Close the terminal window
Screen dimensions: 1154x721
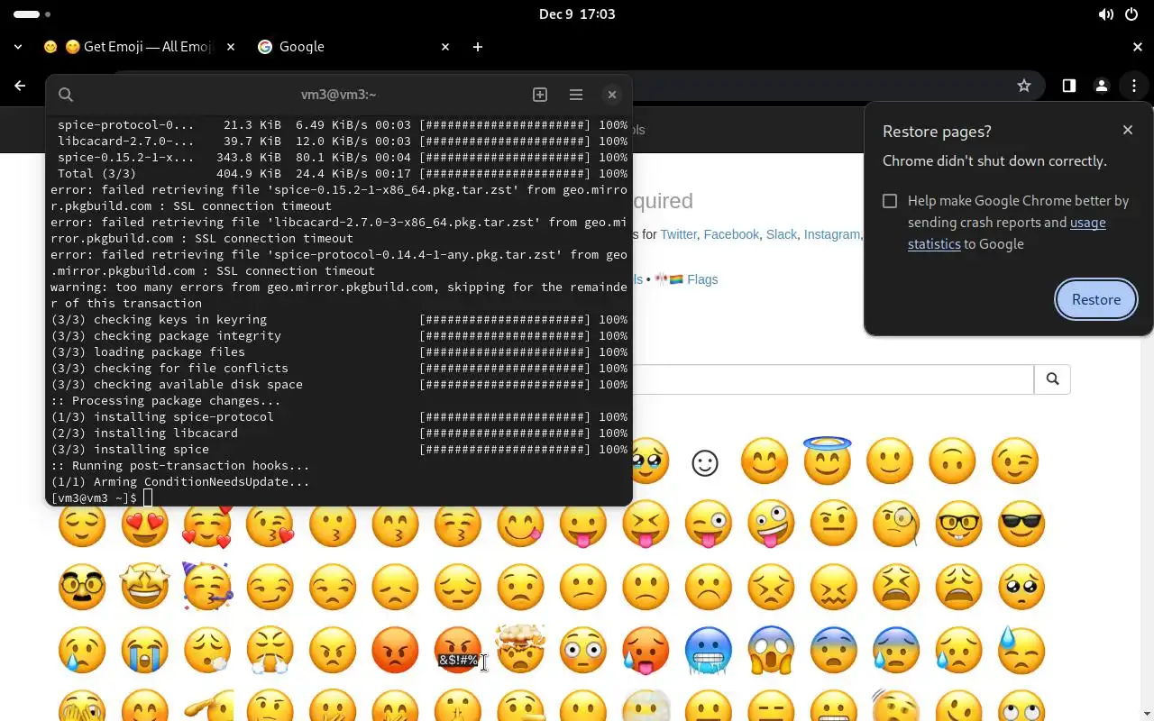click(x=612, y=95)
